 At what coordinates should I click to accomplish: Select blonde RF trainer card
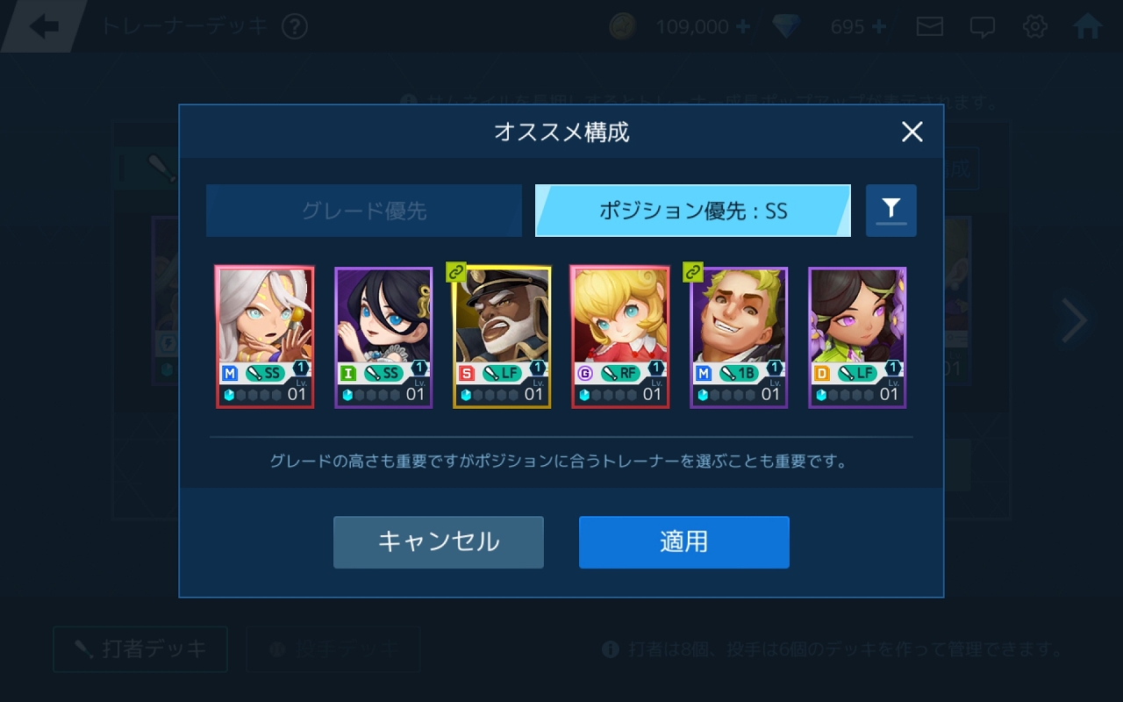pos(620,337)
